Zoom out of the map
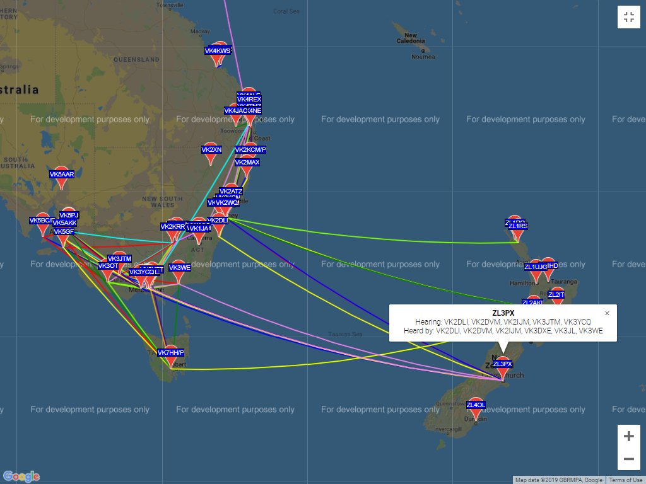 (628, 459)
